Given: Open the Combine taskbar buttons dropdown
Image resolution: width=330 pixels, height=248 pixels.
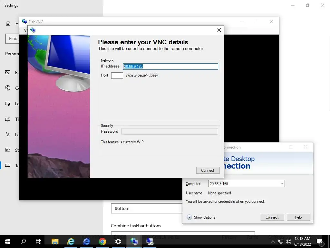Looking at the screenshot, I should click(183, 233).
